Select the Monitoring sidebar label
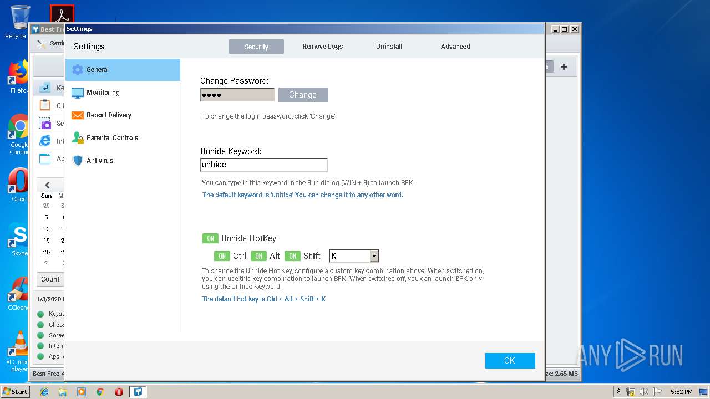Viewport: 710px width, 399px height. [103, 93]
